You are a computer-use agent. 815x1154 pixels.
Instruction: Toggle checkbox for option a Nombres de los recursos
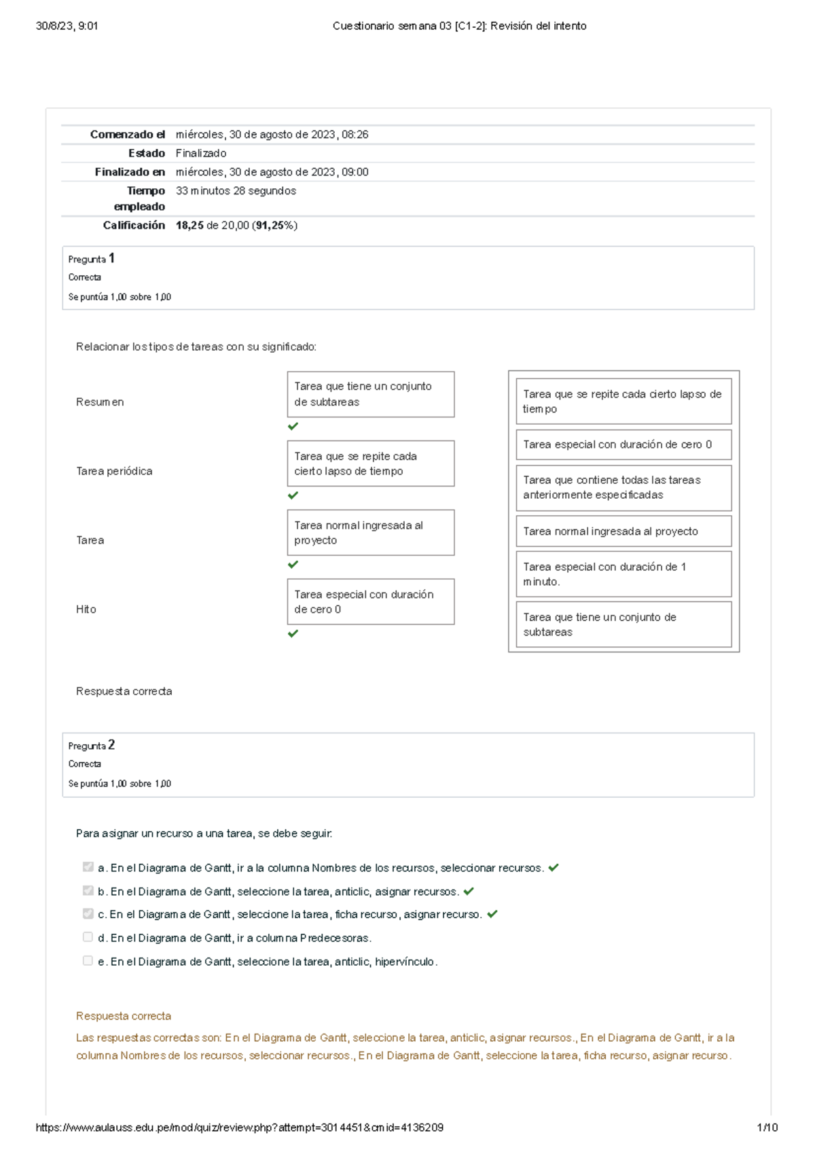(88, 867)
